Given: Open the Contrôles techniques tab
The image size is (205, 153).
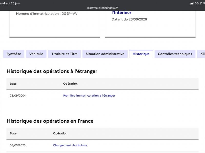Looking at the screenshot, I should tap(175, 54).
